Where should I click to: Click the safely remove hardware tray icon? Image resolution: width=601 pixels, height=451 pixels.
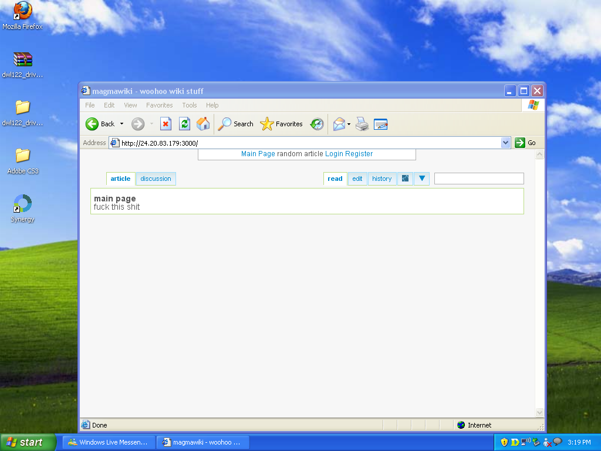coord(536,442)
